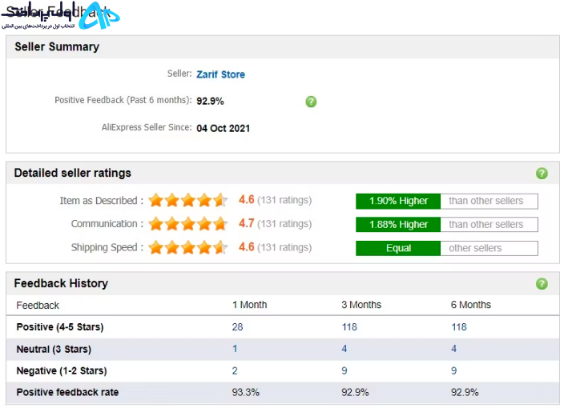Open the Zarif Store seller link
The image size is (572, 420).
(220, 74)
